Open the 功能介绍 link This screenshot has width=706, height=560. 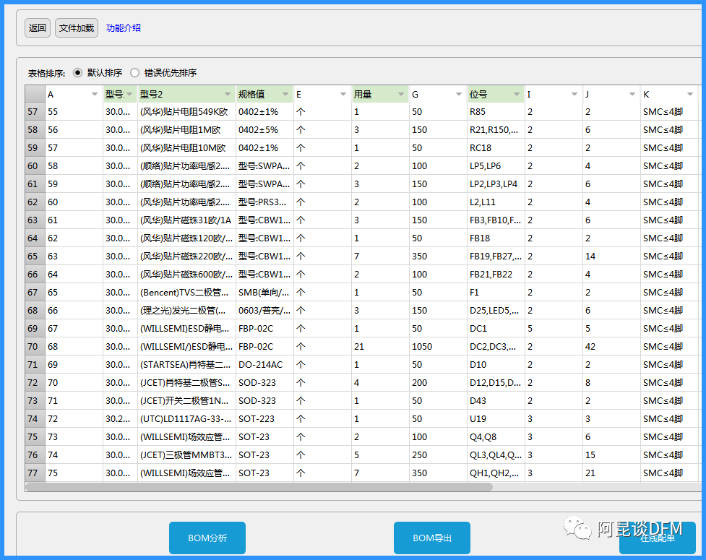pos(124,28)
